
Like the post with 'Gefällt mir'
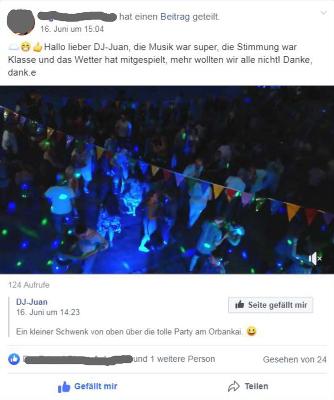(88, 386)
